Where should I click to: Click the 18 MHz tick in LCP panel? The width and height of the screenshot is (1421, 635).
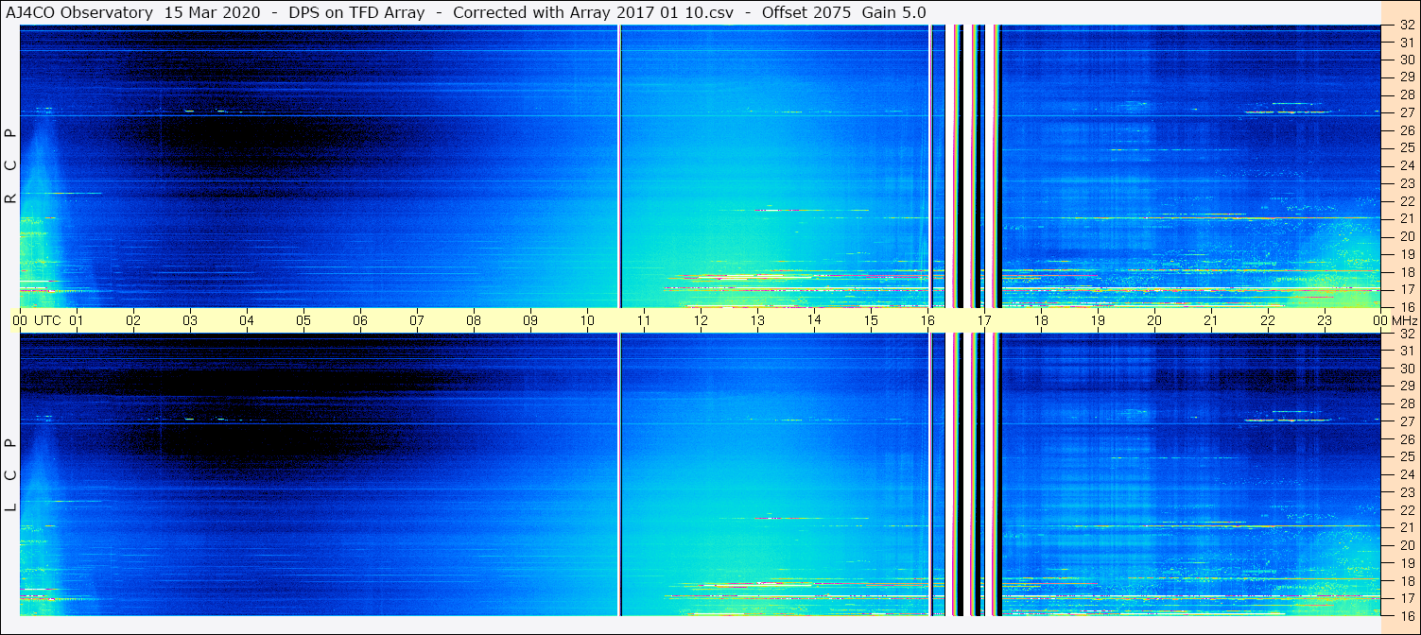(1406, 580)
